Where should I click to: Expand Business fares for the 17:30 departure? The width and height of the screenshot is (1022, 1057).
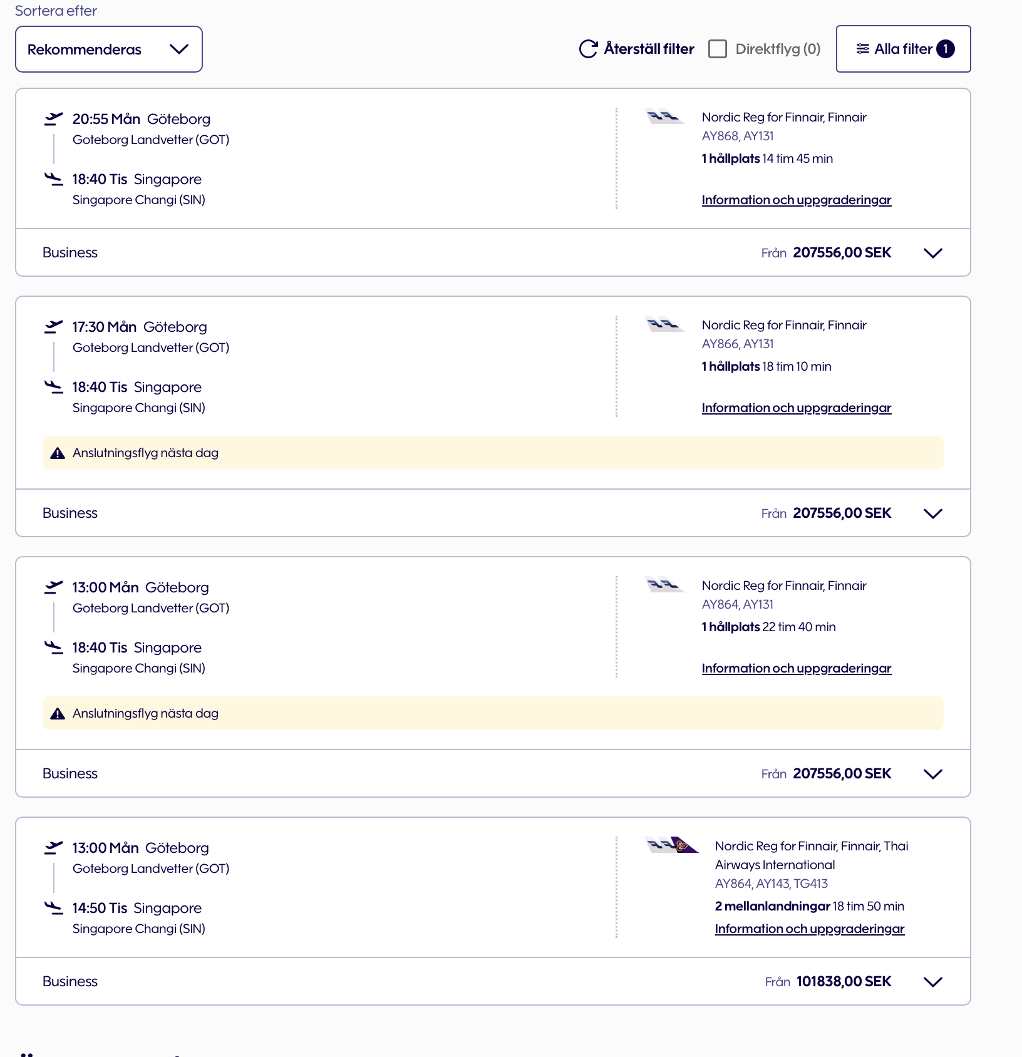(x=932, y=513)
